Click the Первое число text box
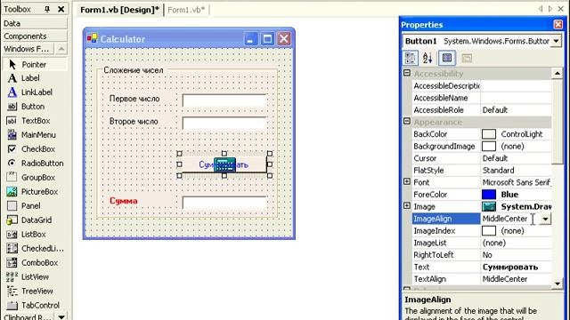This screenshot has width=570, height=320. (x=224, y=100)
